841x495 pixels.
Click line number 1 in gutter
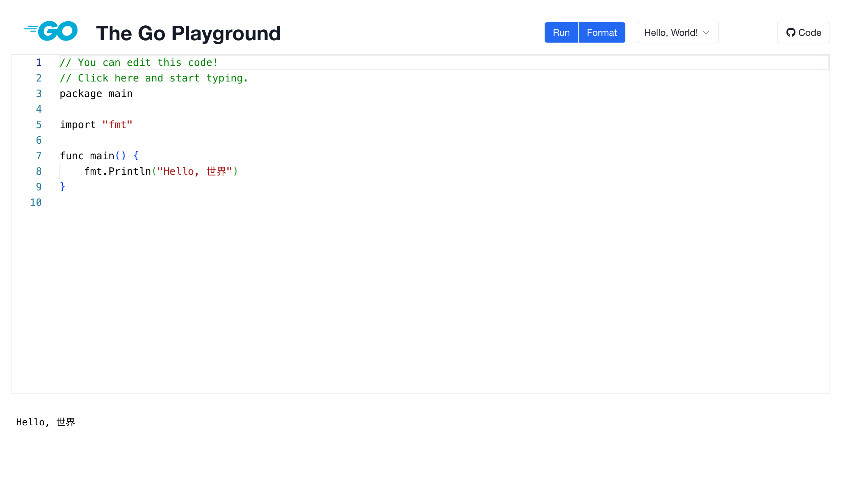pyautogui.click(x=39, y=63)
